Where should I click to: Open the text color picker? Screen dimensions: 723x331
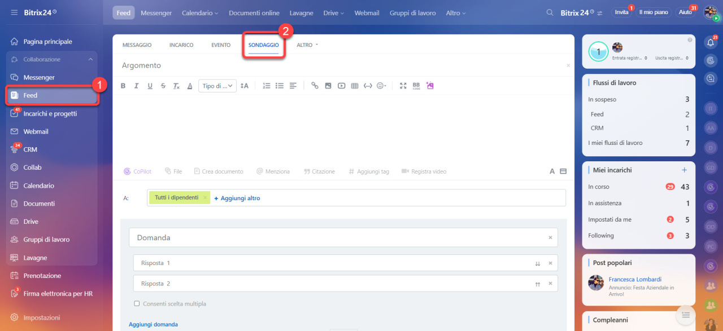point(190,86)
